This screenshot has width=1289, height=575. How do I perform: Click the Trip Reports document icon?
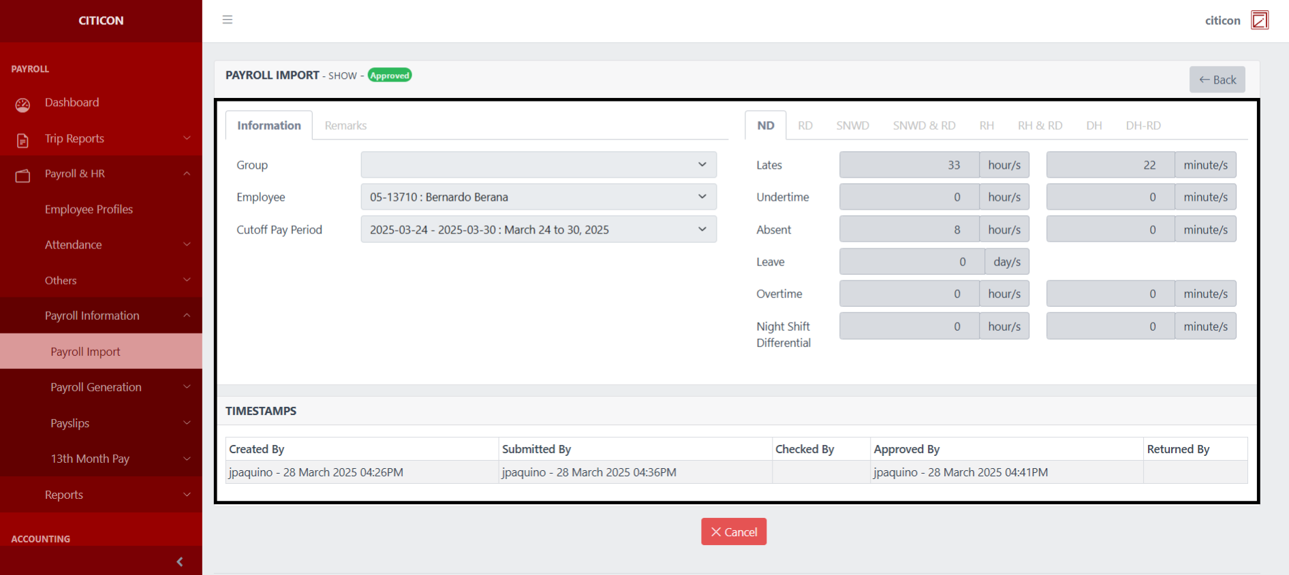(22, 140)
